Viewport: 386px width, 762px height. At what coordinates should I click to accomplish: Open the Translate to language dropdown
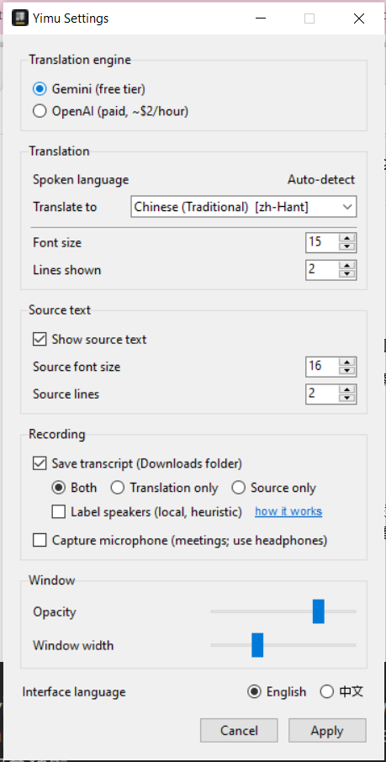[x=244, y=207]
